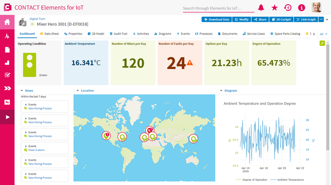
Task: Collapse the News section
Action: coord(22,91)
